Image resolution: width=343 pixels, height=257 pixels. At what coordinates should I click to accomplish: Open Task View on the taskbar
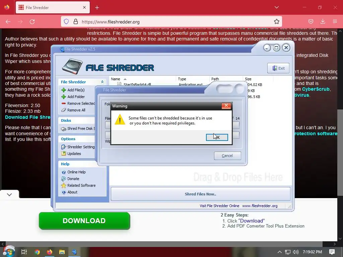[x=24, y=252]
